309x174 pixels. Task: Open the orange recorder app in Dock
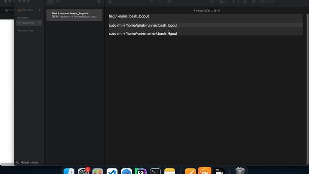[x=205, y=171]
